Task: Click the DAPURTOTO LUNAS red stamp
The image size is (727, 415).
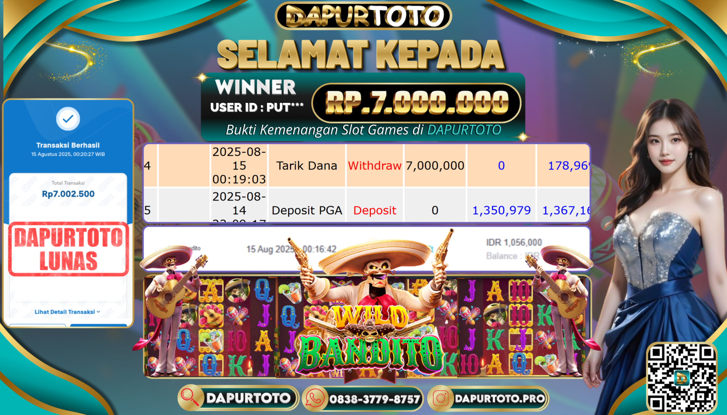Action: 68,249
